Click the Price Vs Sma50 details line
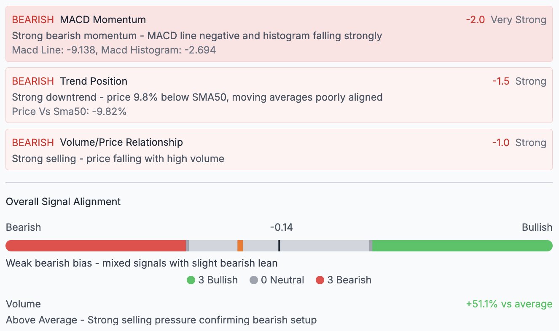This screenshot has width=559, height=331. [69, 112]
